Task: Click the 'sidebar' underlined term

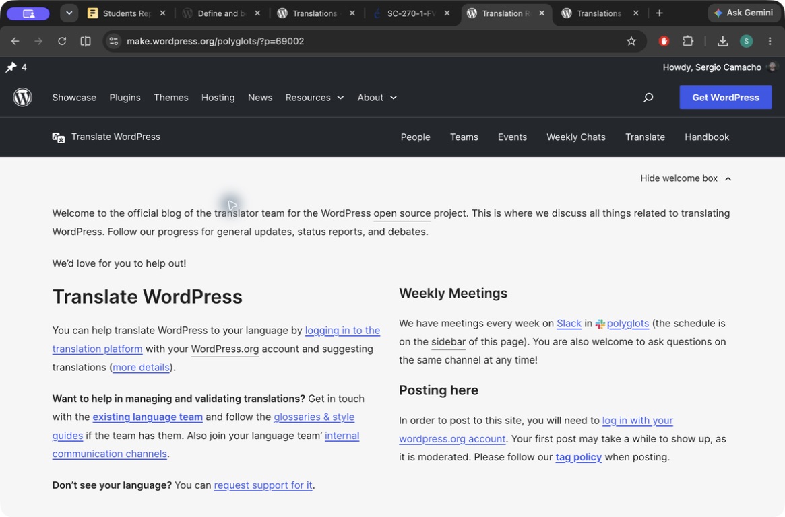Action: (448, 342)
